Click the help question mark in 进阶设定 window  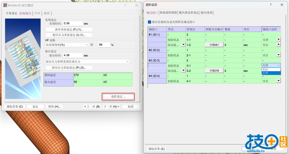(x=271, y=5)
